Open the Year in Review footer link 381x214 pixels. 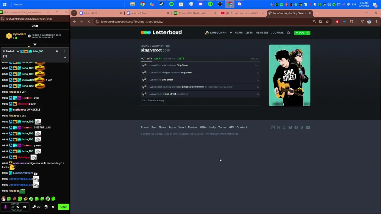tap(188, 127)
